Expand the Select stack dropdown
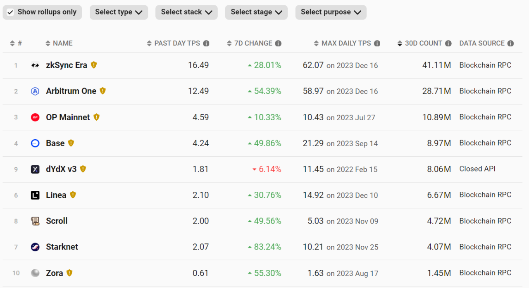 point(186,12)
